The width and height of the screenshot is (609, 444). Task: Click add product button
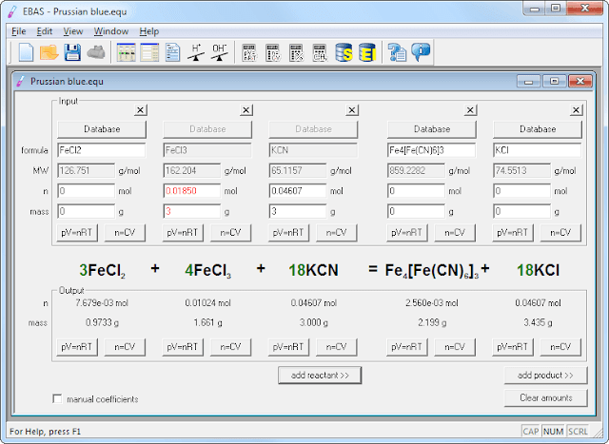coord(545,376)
